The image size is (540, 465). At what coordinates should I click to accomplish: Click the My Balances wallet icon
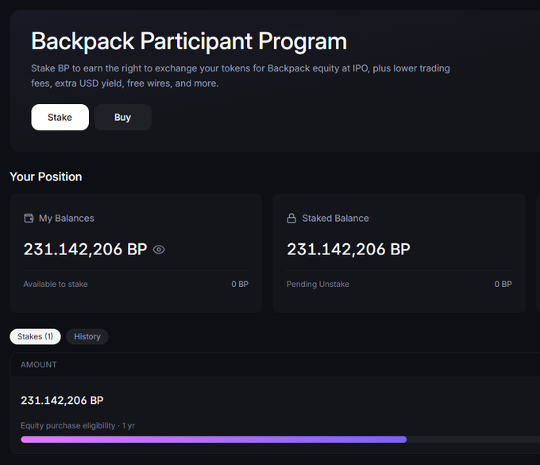pos(29,219)
